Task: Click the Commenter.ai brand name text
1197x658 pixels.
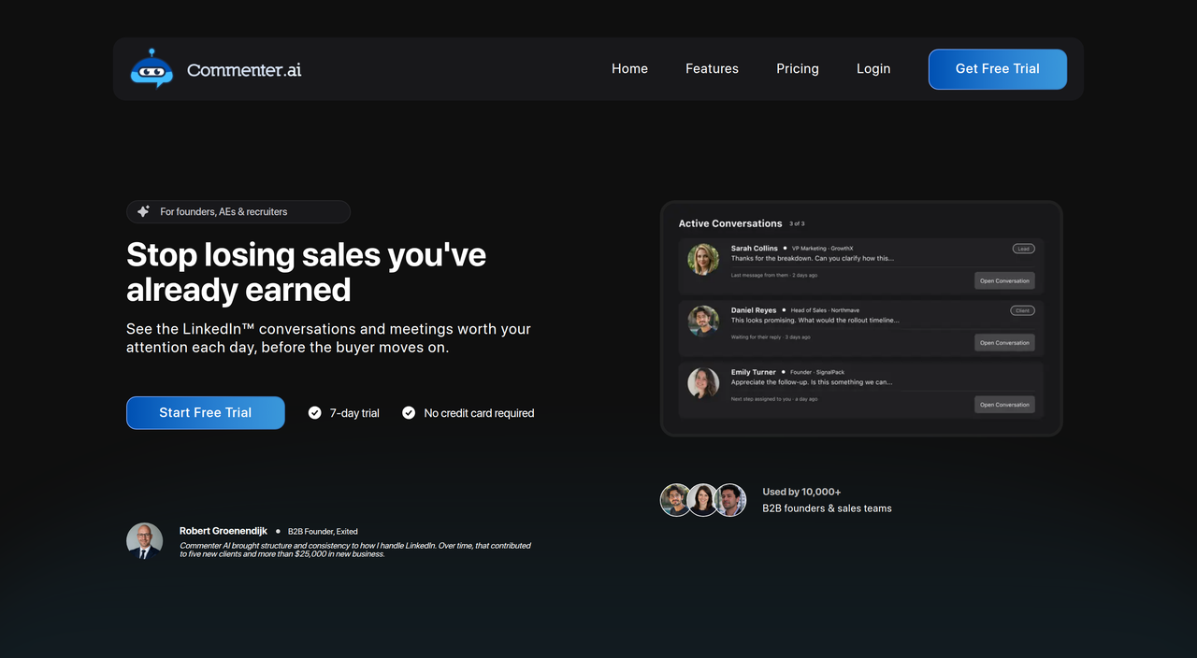Action: [x=244, y=70]
